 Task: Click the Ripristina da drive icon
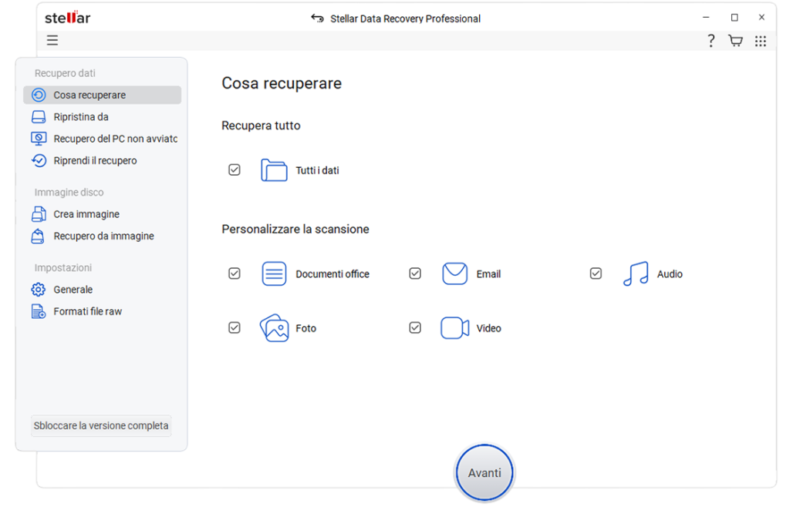point(39,117)
